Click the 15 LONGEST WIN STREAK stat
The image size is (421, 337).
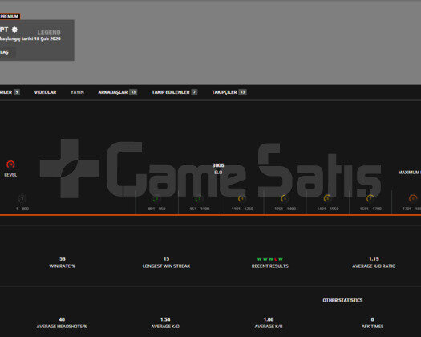click(x=166, y=262)
